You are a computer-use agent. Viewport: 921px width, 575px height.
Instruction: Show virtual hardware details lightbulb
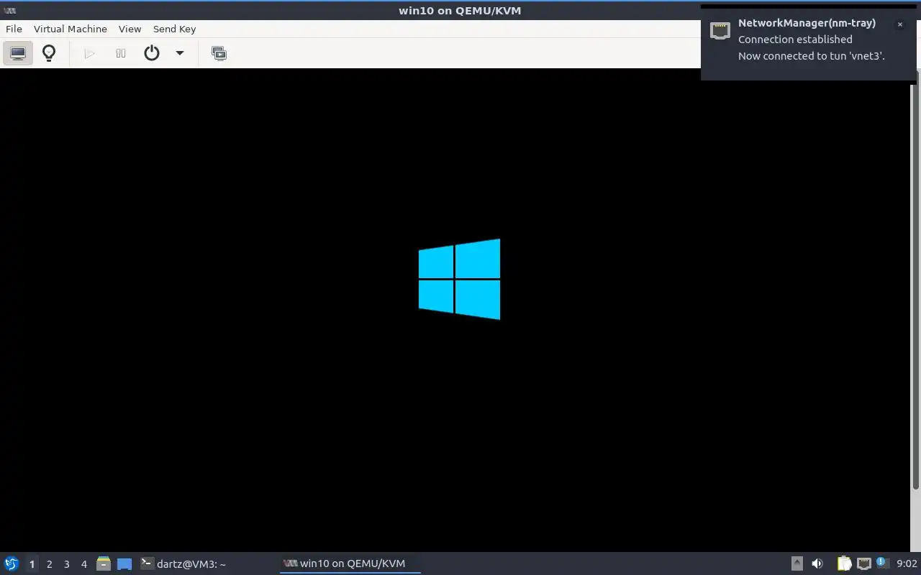point(49,53)
